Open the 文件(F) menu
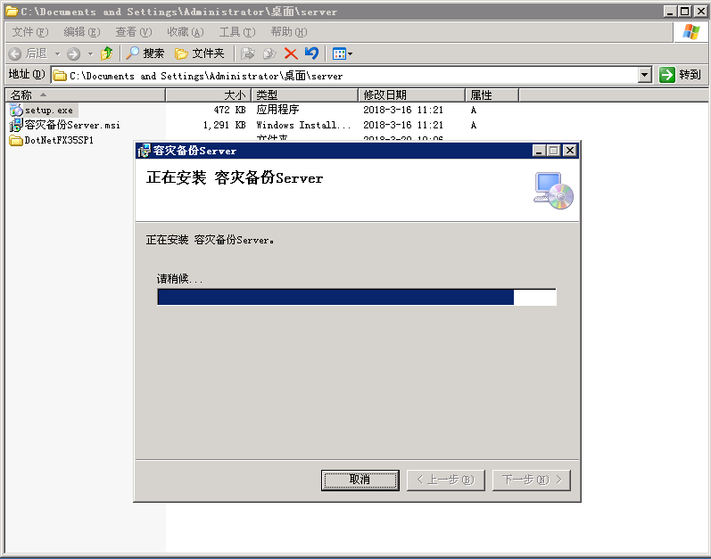Viewport: 711px width, 559px height. coord(29,32)
